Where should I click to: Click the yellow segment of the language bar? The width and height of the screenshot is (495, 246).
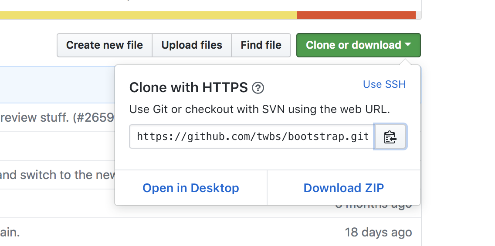point(148,15)
